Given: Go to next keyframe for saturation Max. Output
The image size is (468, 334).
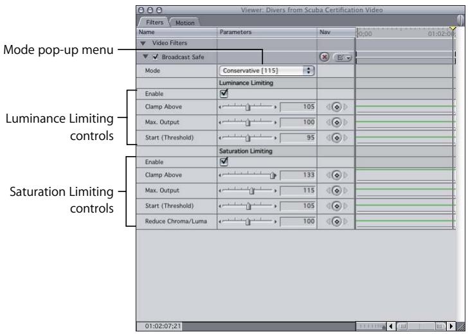Looking at the screenshot, I should tap(346, 191).
